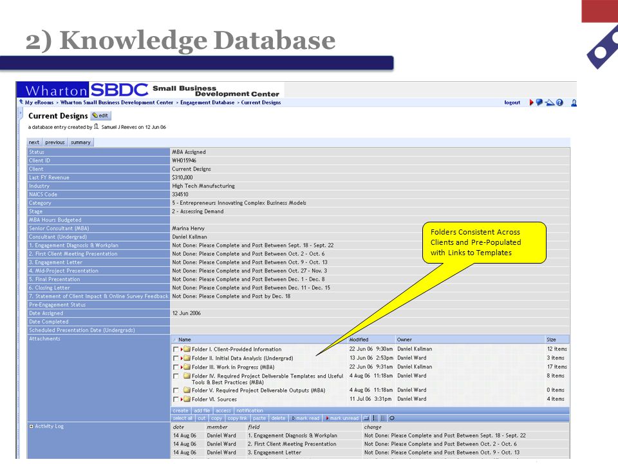Open Folder III. Work in Progress folder icon

click(187, 367)
